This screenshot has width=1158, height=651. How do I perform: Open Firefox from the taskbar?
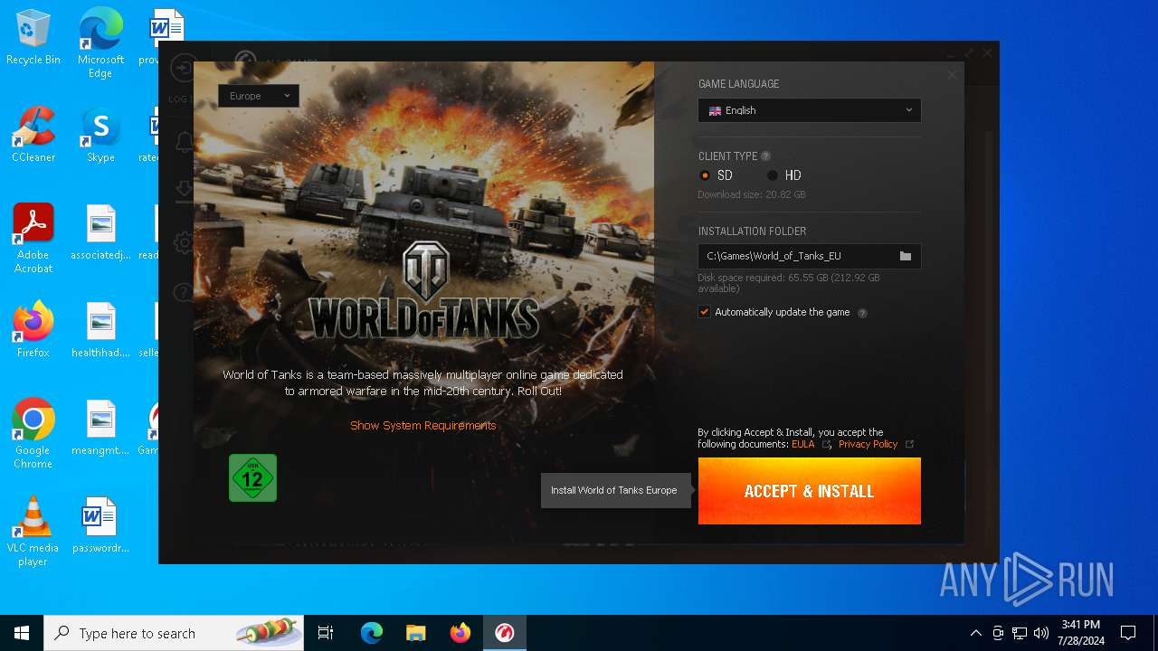click(460, 633)
